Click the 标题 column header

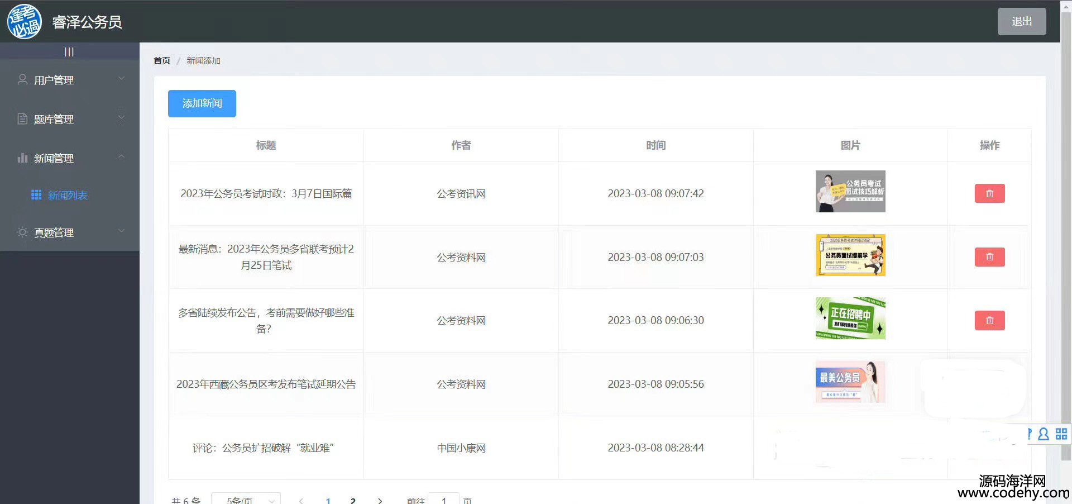tap(266, 145)
